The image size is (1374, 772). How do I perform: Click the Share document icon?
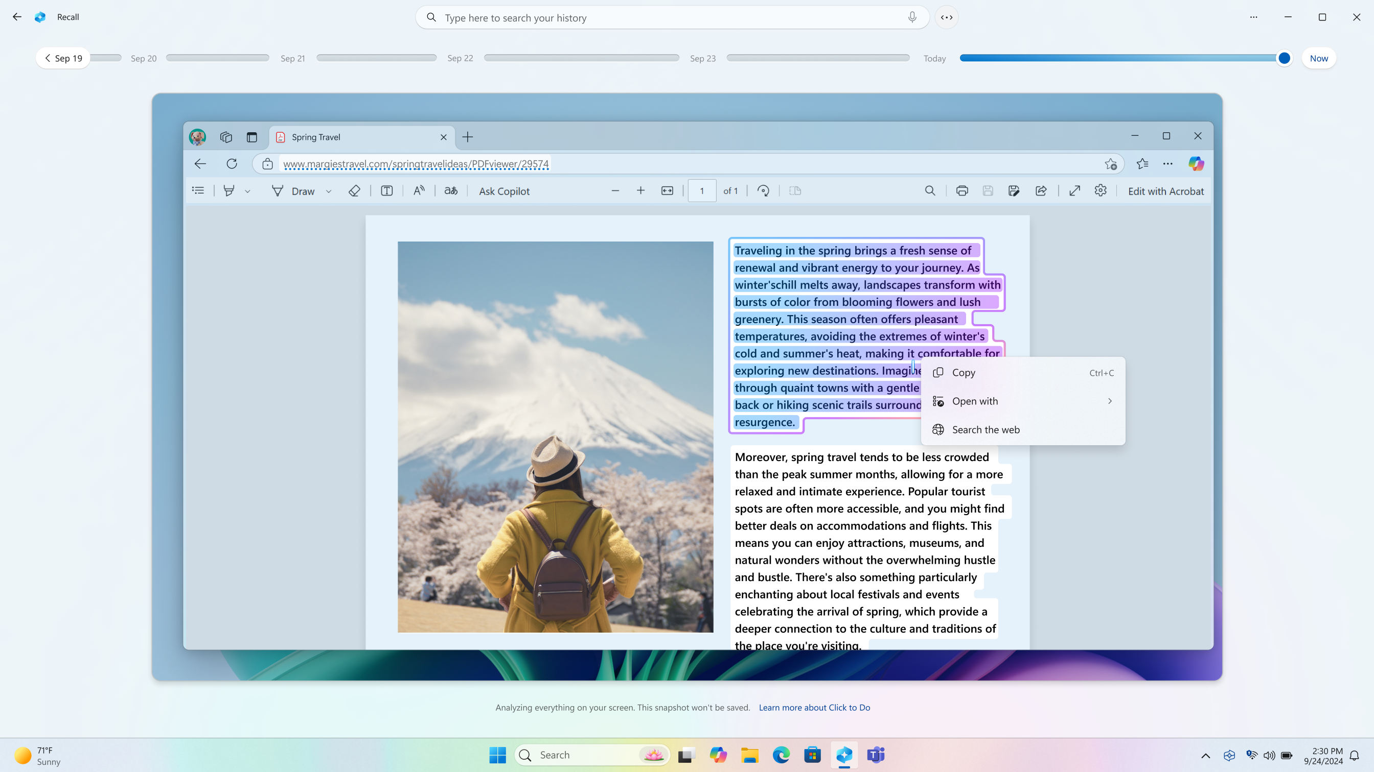1041,190
